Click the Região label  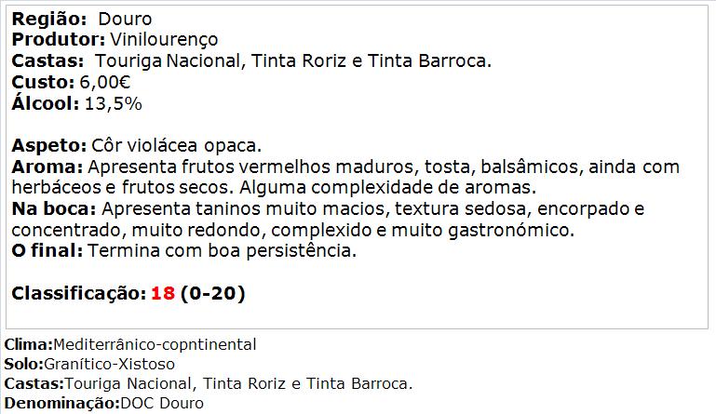(48, 20)
